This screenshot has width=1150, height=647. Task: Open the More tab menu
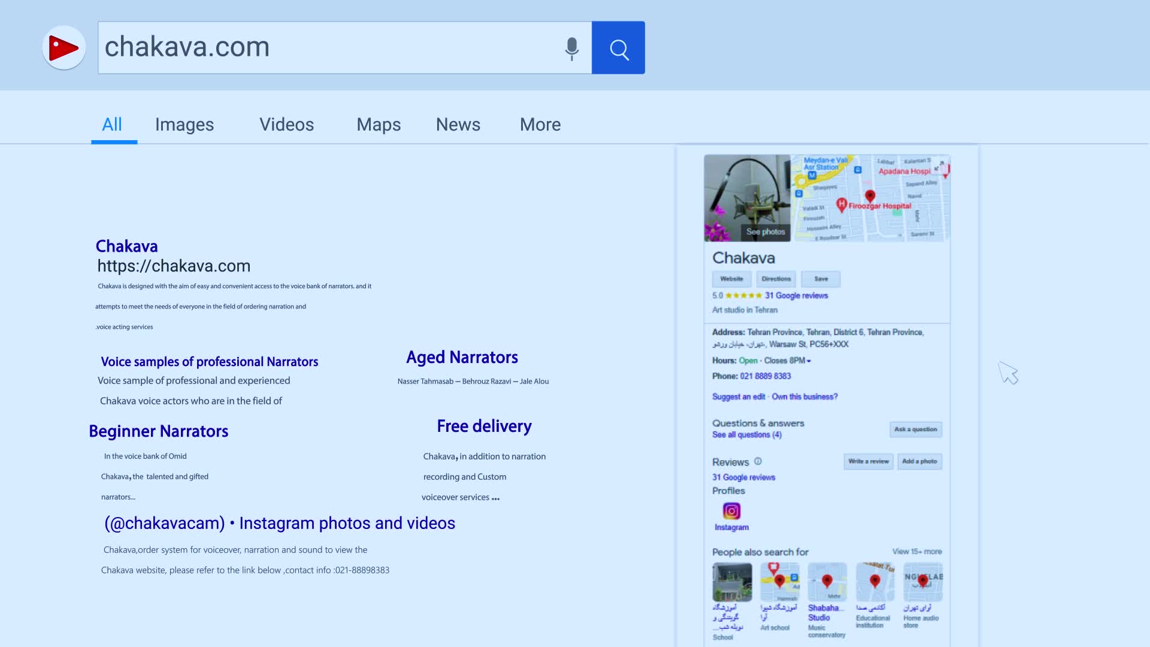click(540, 125)
